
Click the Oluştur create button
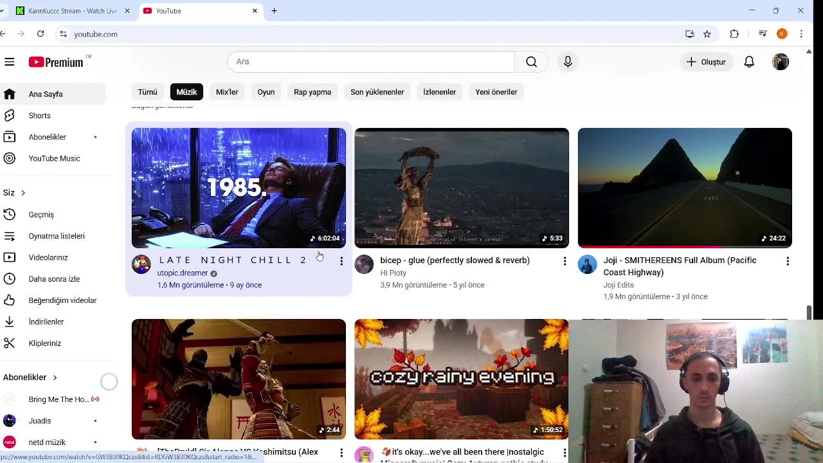pos(706,62)
